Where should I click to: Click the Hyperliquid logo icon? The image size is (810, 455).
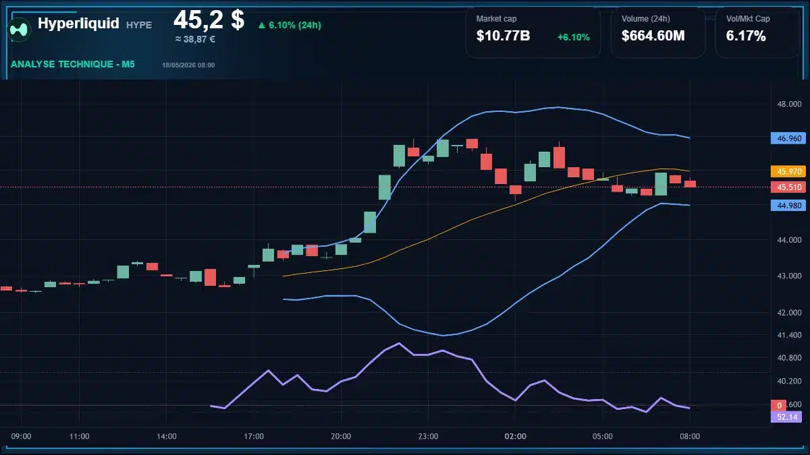[19, 29]
